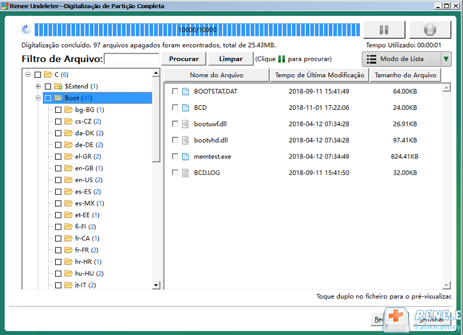This screenshot has height=335, width=463.
Task: Select the hu-HU folder in tree
Action: [x=89, y=274]
